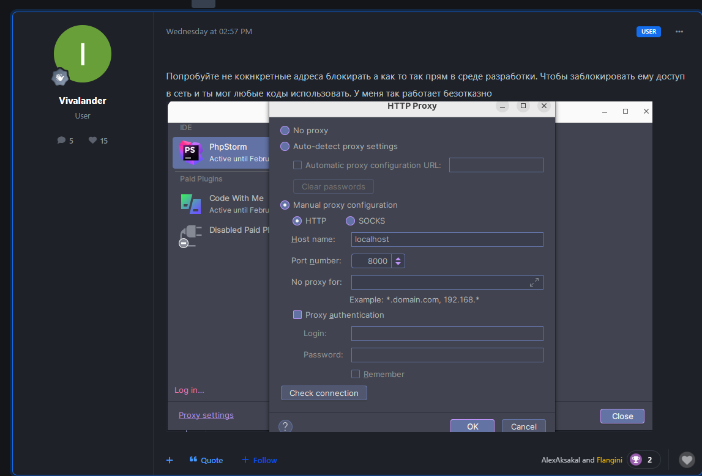This screenshot has height=476, width=702.
Task: Increase port number with stepper arrows
Action: click(398, 258)
